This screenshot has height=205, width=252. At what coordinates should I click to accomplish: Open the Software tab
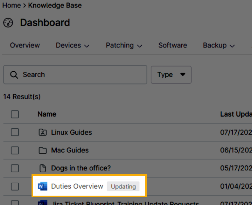[x=173, y=45]
